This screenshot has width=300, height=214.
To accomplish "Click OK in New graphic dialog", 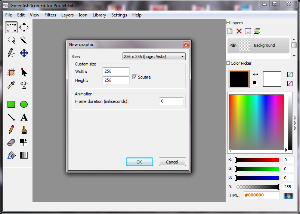I will tap(139, 162).
